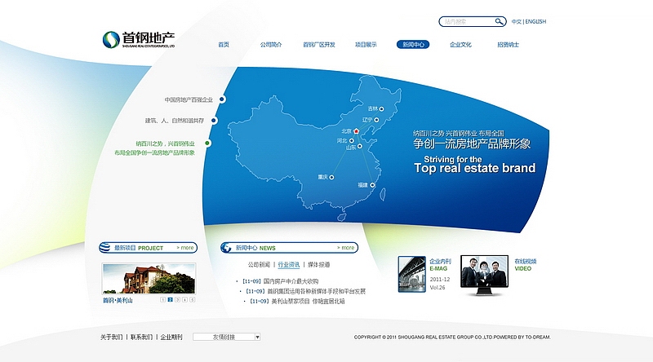Open the 公司简介 menu item
653x362 pixels.
point(271,45)
